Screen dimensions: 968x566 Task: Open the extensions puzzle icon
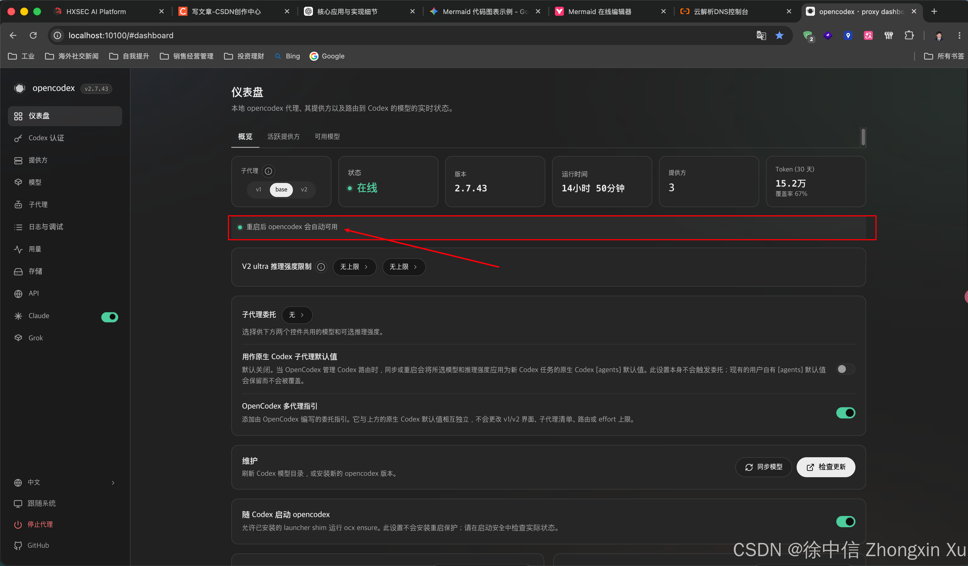[909, 35]
